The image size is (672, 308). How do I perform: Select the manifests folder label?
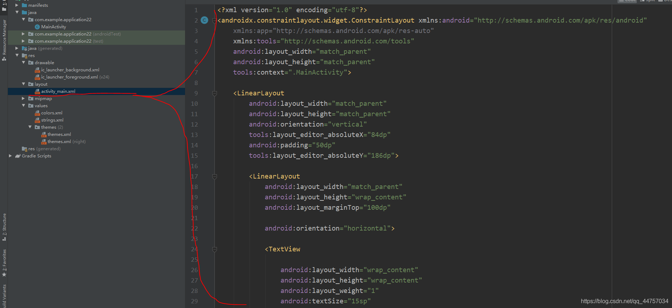click(x=38, y=5)
